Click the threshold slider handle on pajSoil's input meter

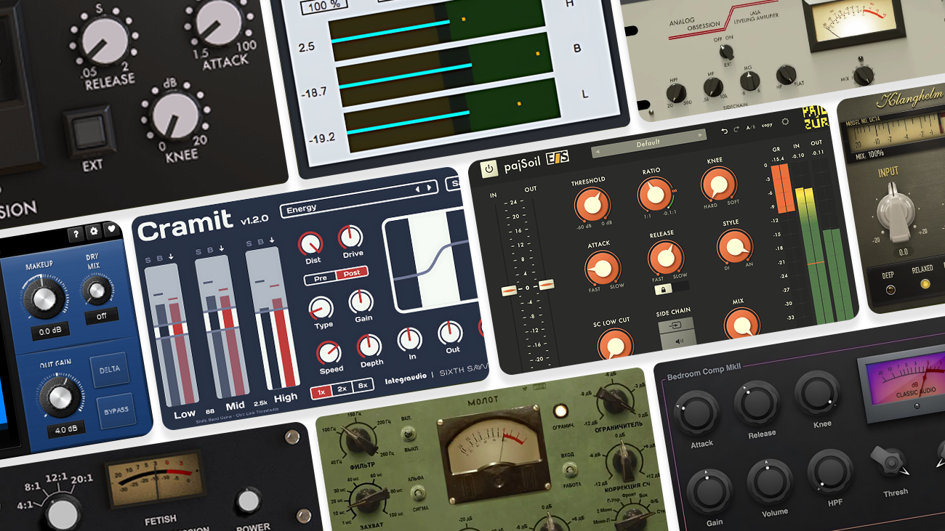pos(510,291)
